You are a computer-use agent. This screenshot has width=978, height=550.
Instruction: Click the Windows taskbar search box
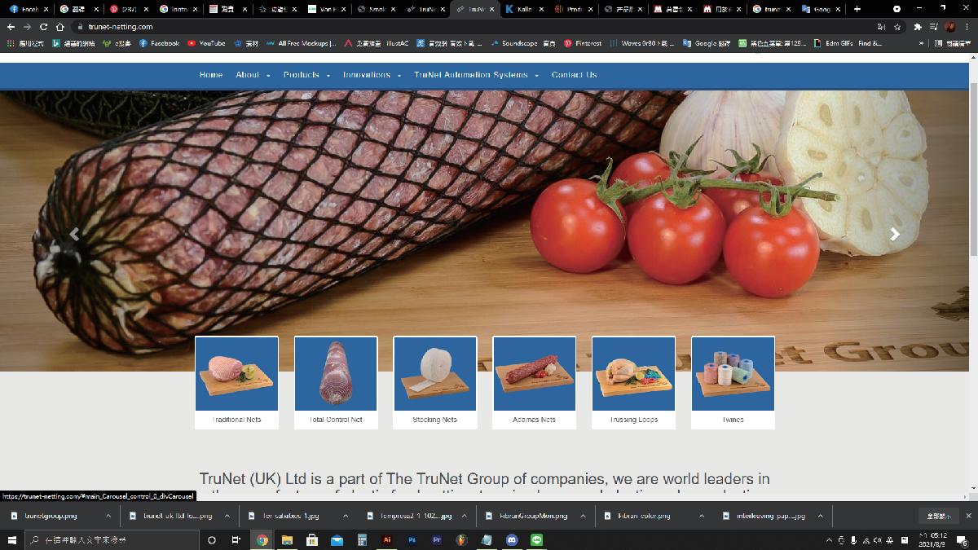[112, 540]
